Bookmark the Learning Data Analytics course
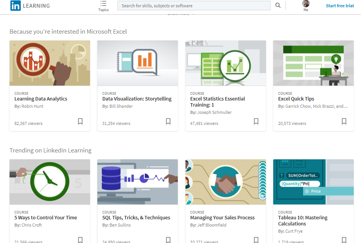Image resolution: width=361 pixels, height=243 pixels. tap(80, 122)
